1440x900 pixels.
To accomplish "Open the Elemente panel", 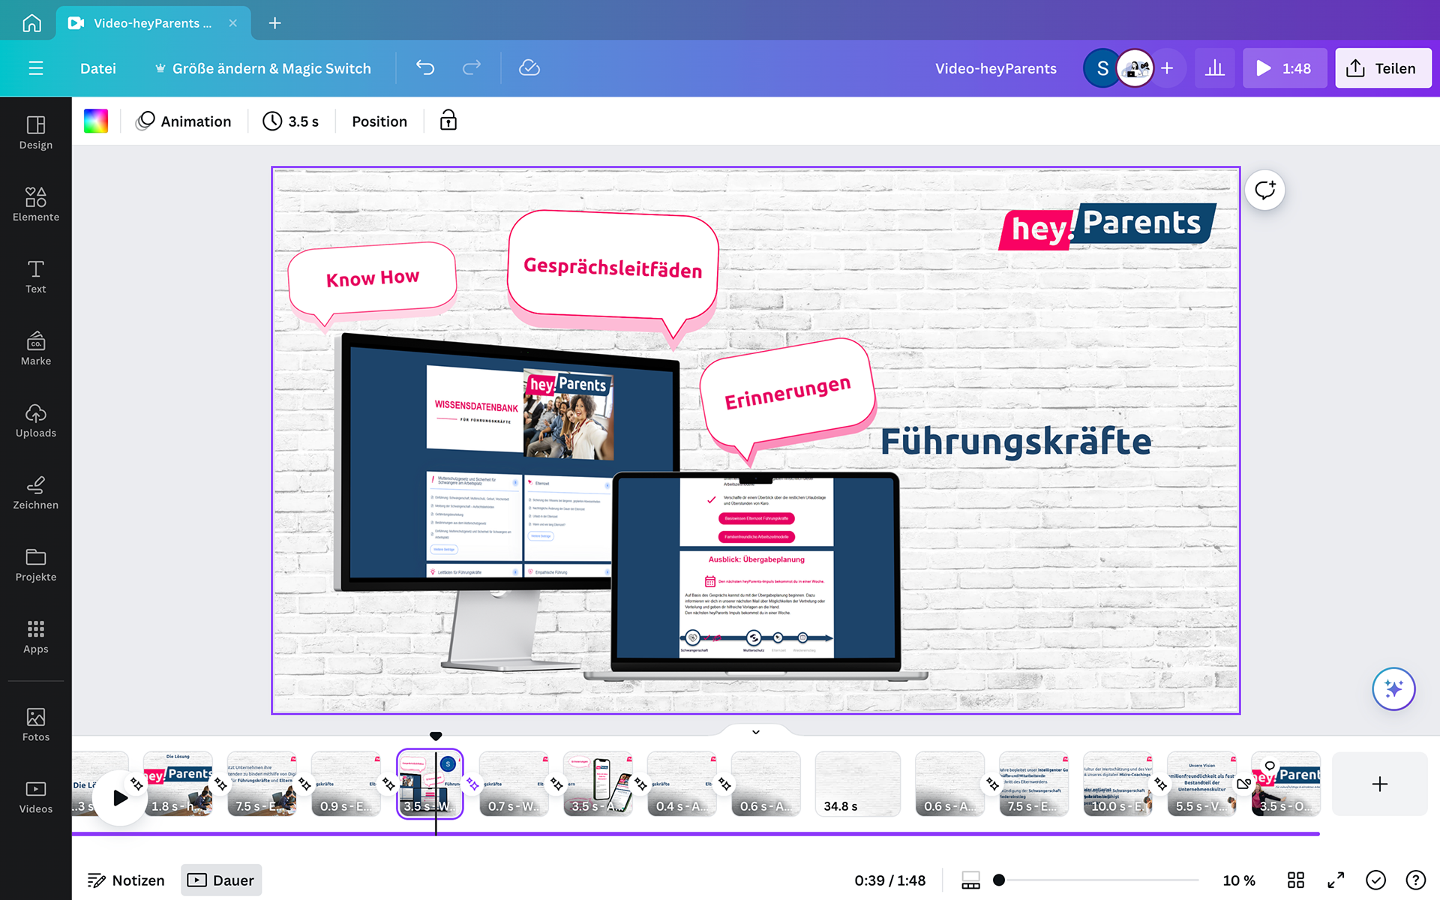I will click(x=36, y=204).
